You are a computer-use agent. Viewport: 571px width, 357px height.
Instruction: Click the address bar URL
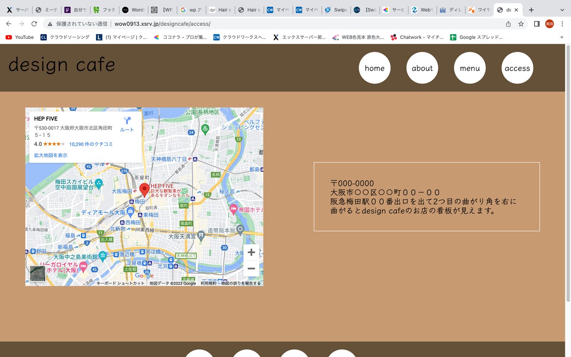pyautogui.click(x=162, y=24)
